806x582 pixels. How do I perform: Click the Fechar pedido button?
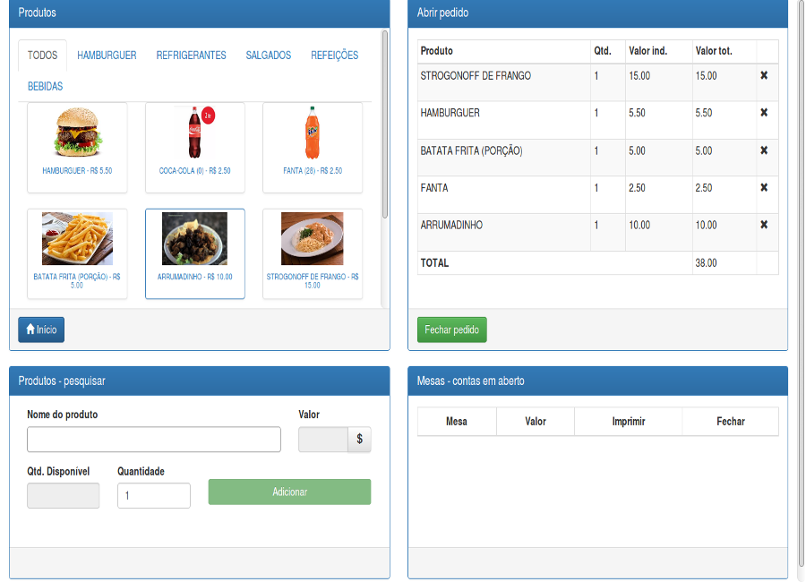(452, 330)
